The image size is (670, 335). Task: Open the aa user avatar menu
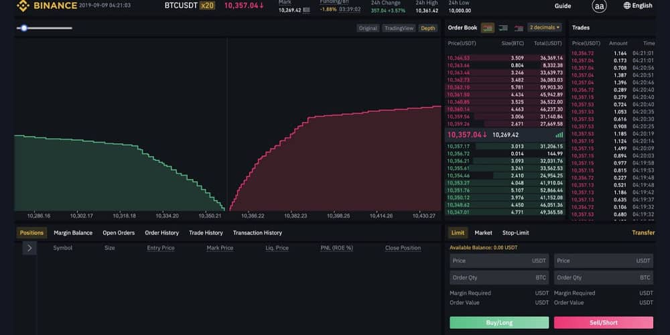click(599, 6)
